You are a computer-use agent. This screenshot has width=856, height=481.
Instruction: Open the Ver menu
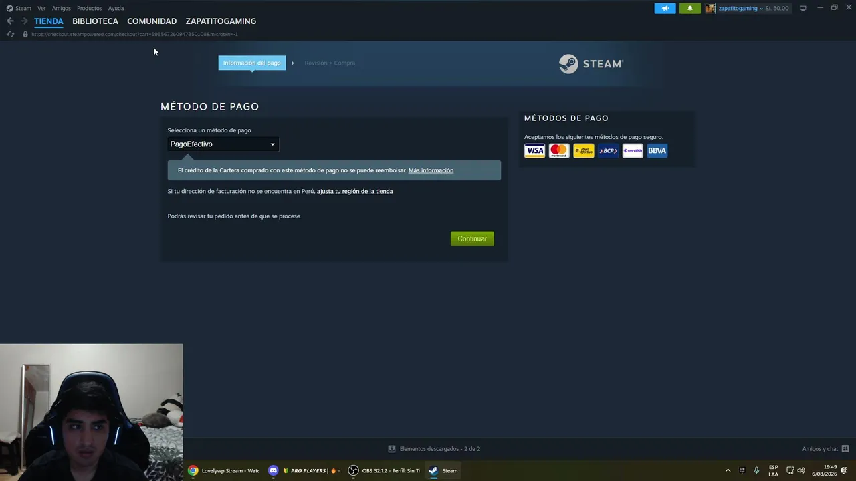point(41,9)
